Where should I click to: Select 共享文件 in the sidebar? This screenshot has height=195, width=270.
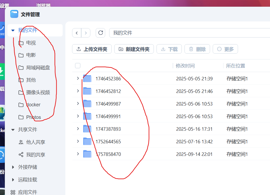tap(27, 129)
